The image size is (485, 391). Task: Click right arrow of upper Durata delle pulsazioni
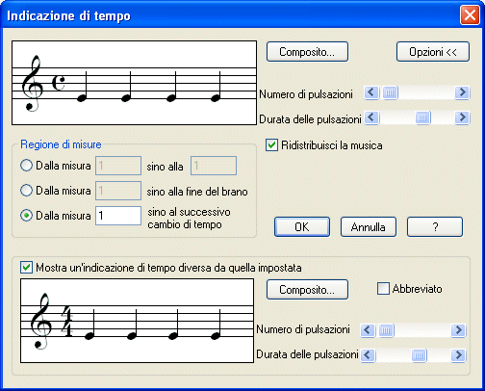(462, 117)
